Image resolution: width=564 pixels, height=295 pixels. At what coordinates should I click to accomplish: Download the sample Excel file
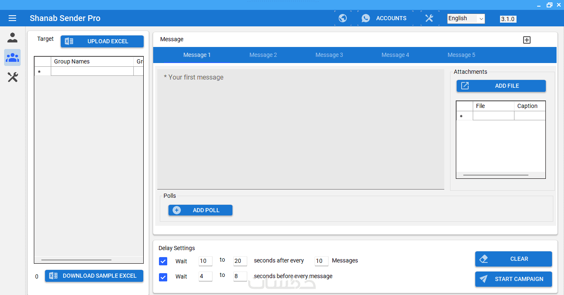(94, 276)
